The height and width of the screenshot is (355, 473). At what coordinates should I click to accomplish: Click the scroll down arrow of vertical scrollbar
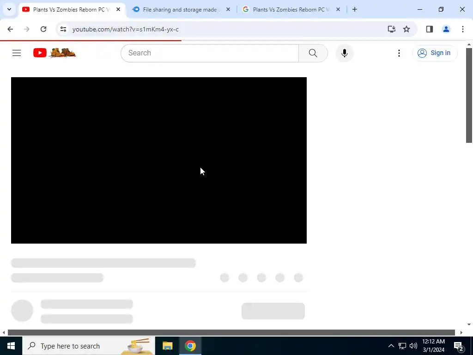pyautogui.click(x=469, y=324)
